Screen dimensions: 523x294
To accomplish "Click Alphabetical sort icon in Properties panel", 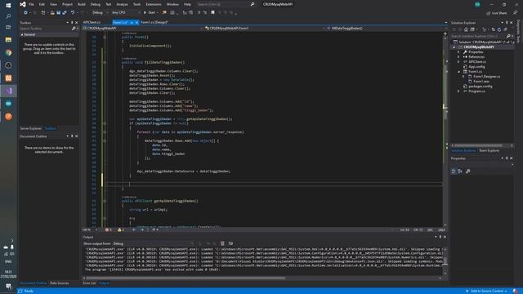I will pos(460,171).
